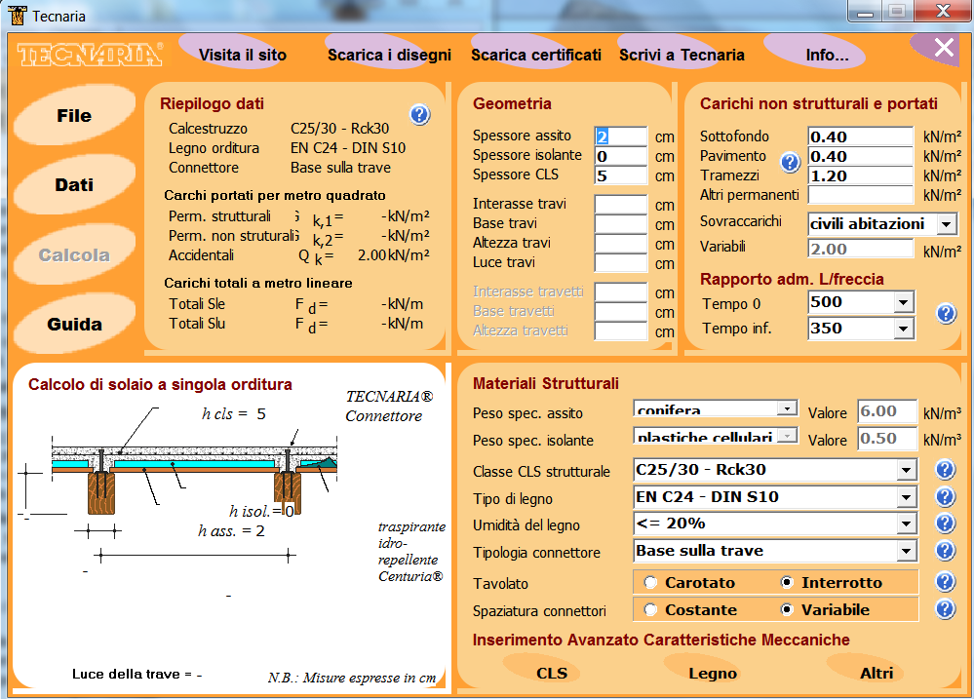Click the Base travetti field

[x=620, y=311]
